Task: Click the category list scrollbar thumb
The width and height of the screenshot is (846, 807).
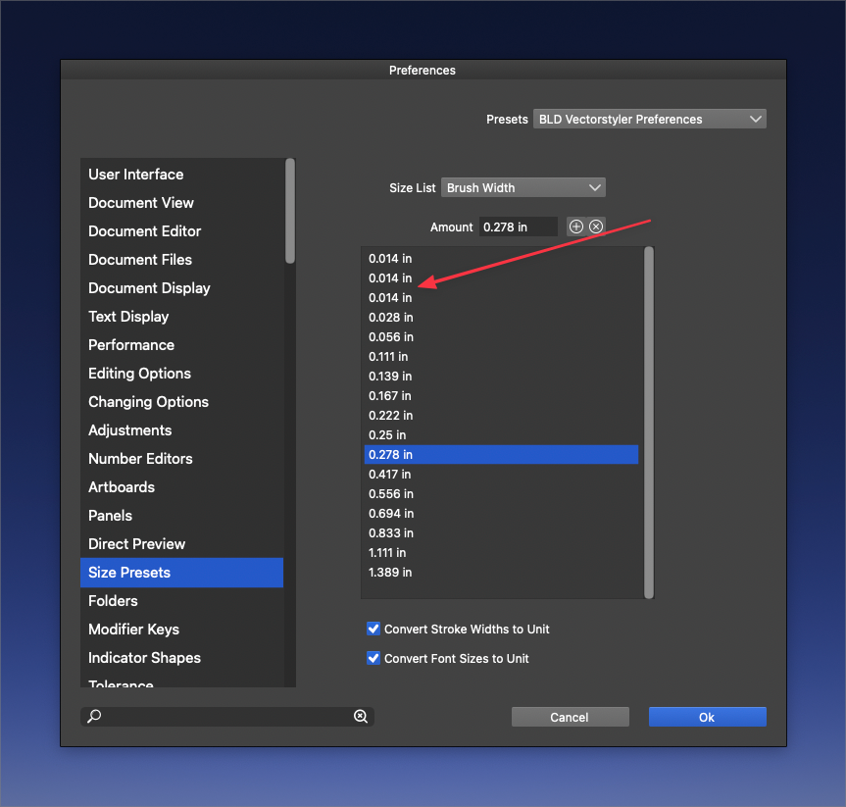Action: (x=290, y=211)
